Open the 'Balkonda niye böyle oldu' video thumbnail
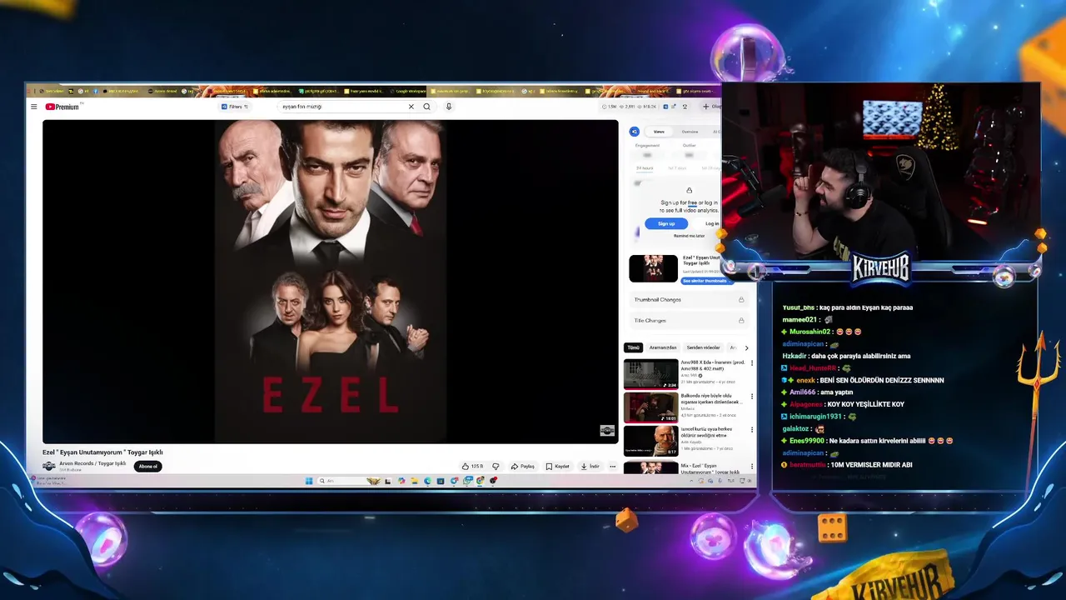Viewport: 1066px width, 600px height. point(651,407)
